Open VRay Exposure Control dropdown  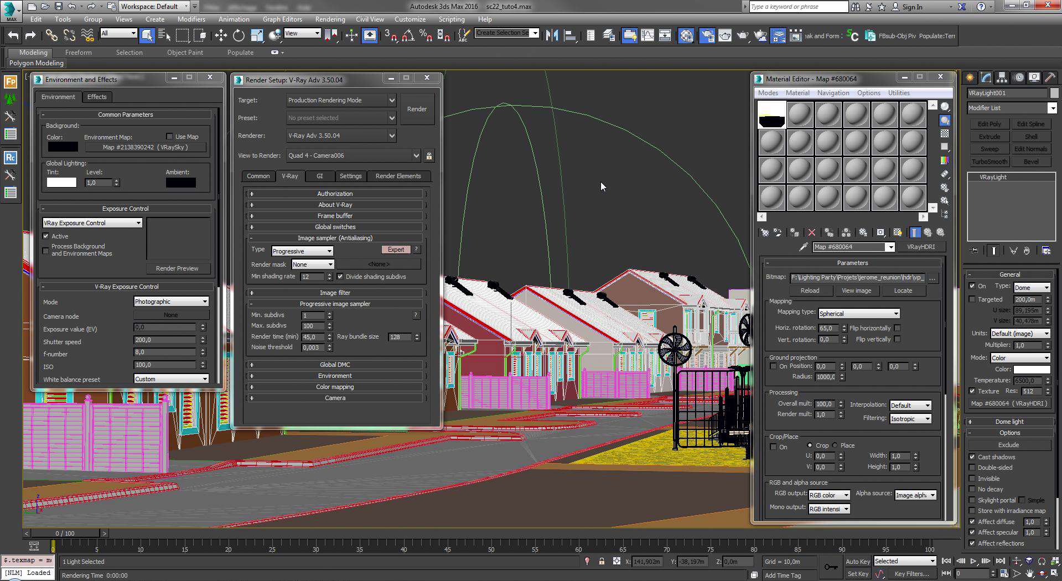click(x=92, y=222)
